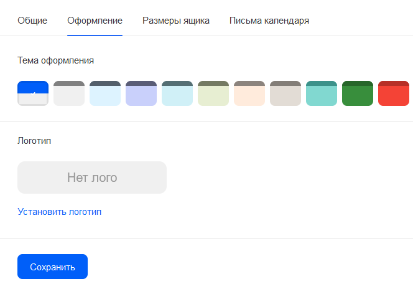Pick the light blue theme swatch

[105, 93]
